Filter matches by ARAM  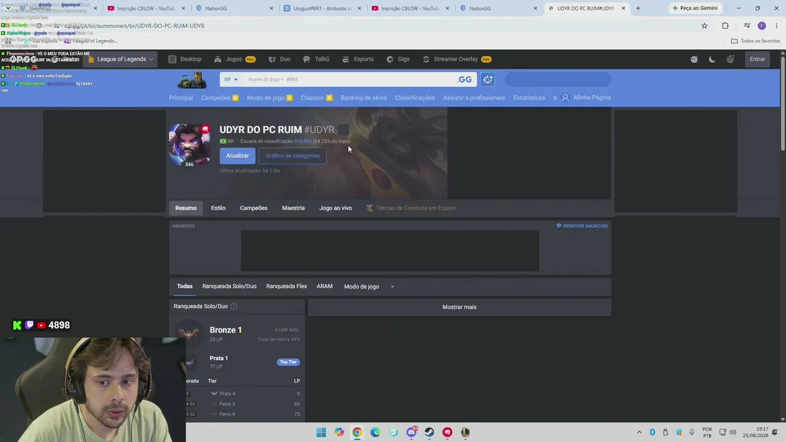pos(325,287)
